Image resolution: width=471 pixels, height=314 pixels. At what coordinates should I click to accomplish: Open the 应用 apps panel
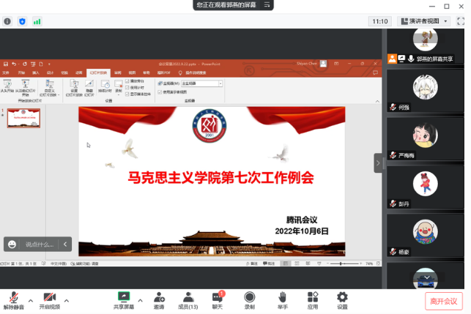pos(313,300)
